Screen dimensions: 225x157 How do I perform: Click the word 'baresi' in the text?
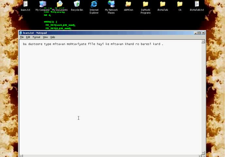tap(146, 44)
